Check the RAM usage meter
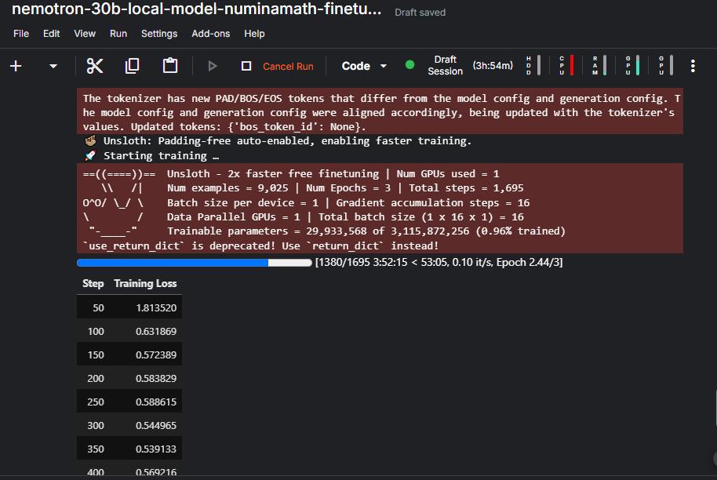This screenshot has width=717, height=480. 599,65
